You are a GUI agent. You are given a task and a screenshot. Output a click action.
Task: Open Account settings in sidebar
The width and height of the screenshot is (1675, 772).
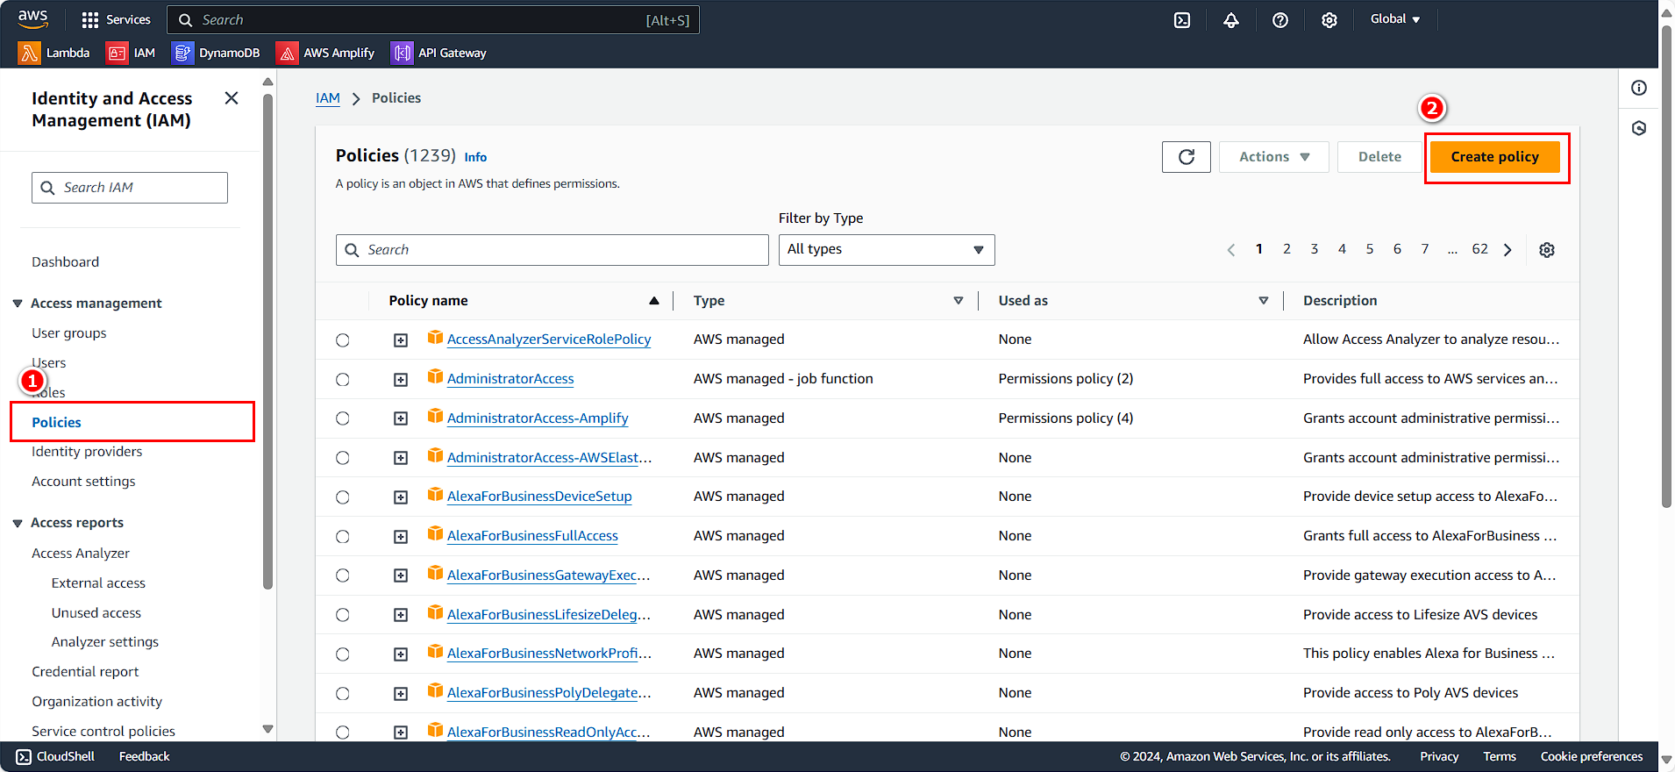click(x=83, y=482)
